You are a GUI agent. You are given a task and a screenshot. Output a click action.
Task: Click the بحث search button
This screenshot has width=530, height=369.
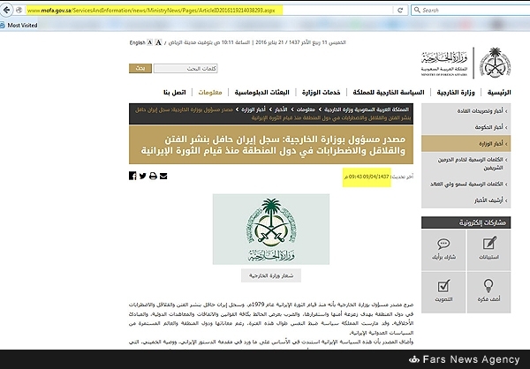pyautogui.click(x=139, y=68)
